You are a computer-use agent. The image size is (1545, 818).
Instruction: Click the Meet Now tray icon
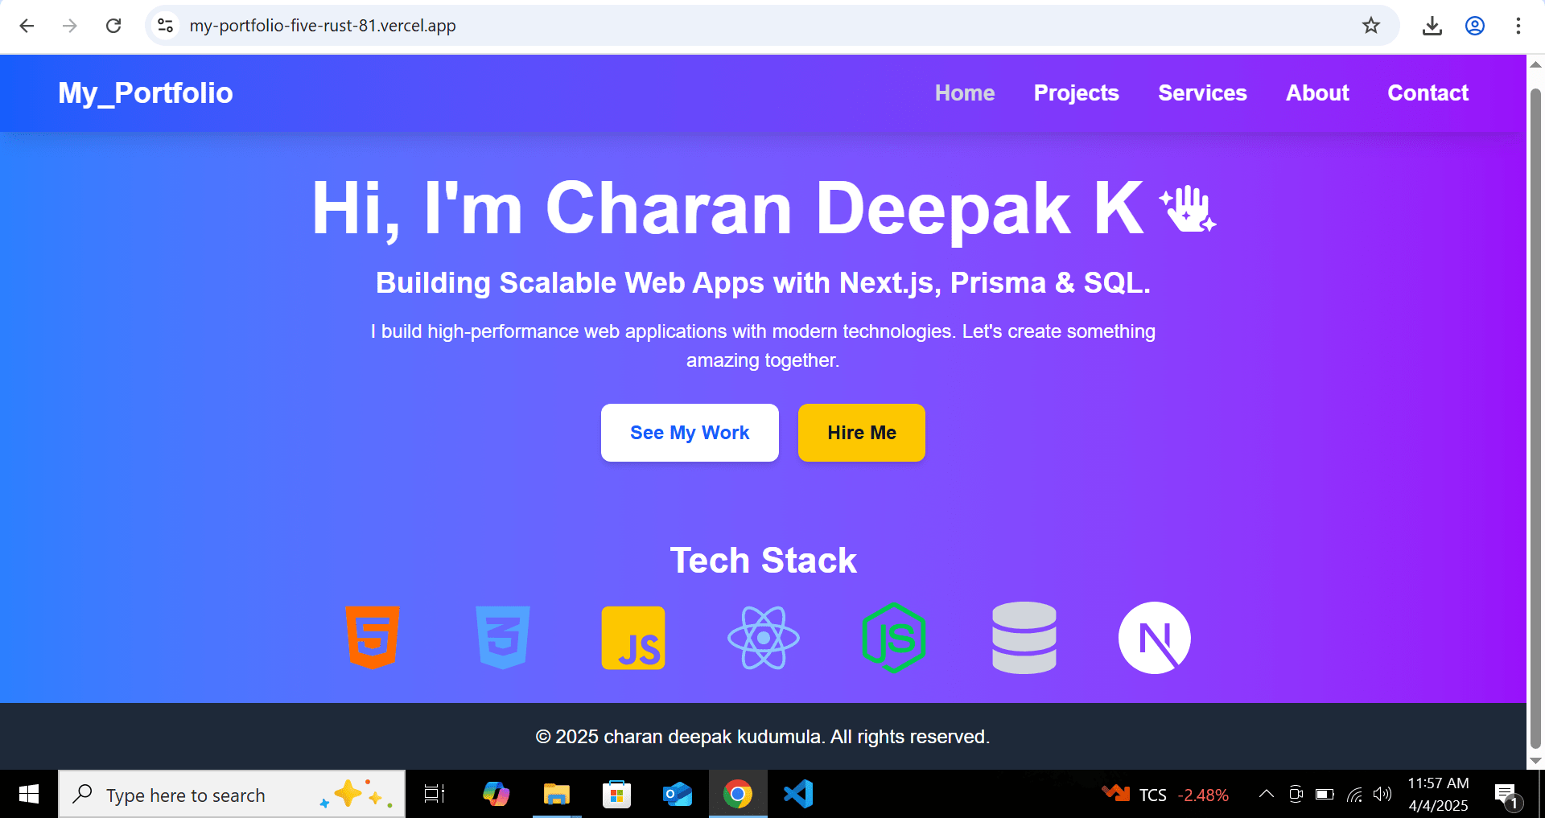[1296, 795]
